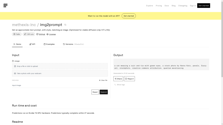Open the methexis-inc owner link
Viewport: 223px width, 125px height.
[x=24, y=25]
